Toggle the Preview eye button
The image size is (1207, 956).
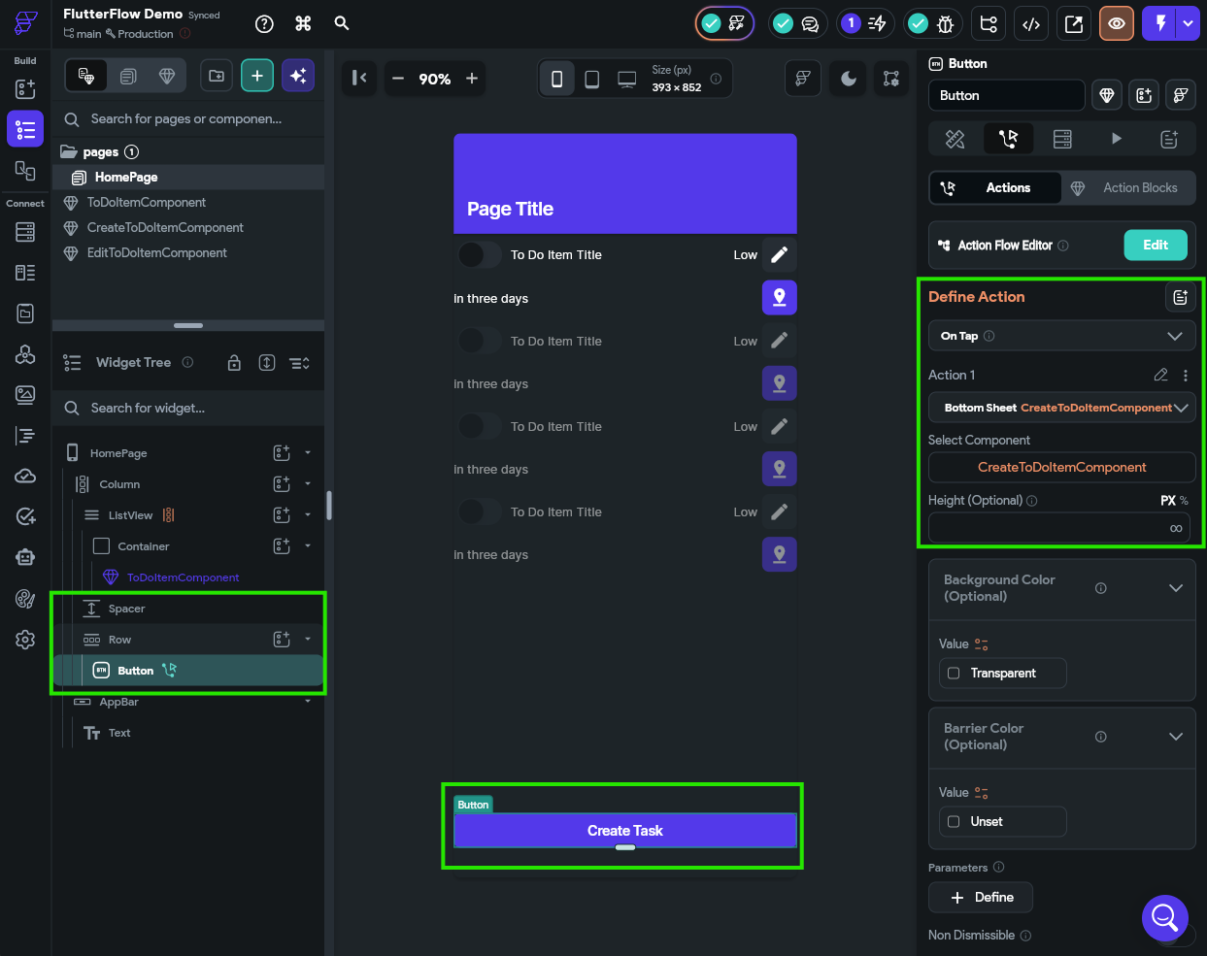[1117, 23]
